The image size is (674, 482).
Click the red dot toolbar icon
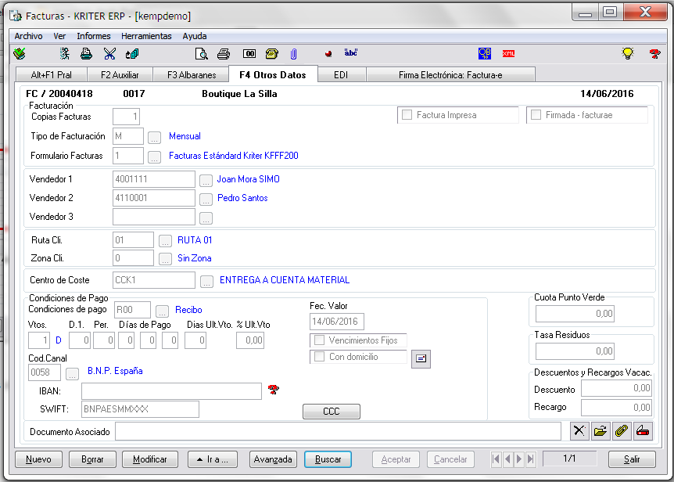[x=328, y=54]
